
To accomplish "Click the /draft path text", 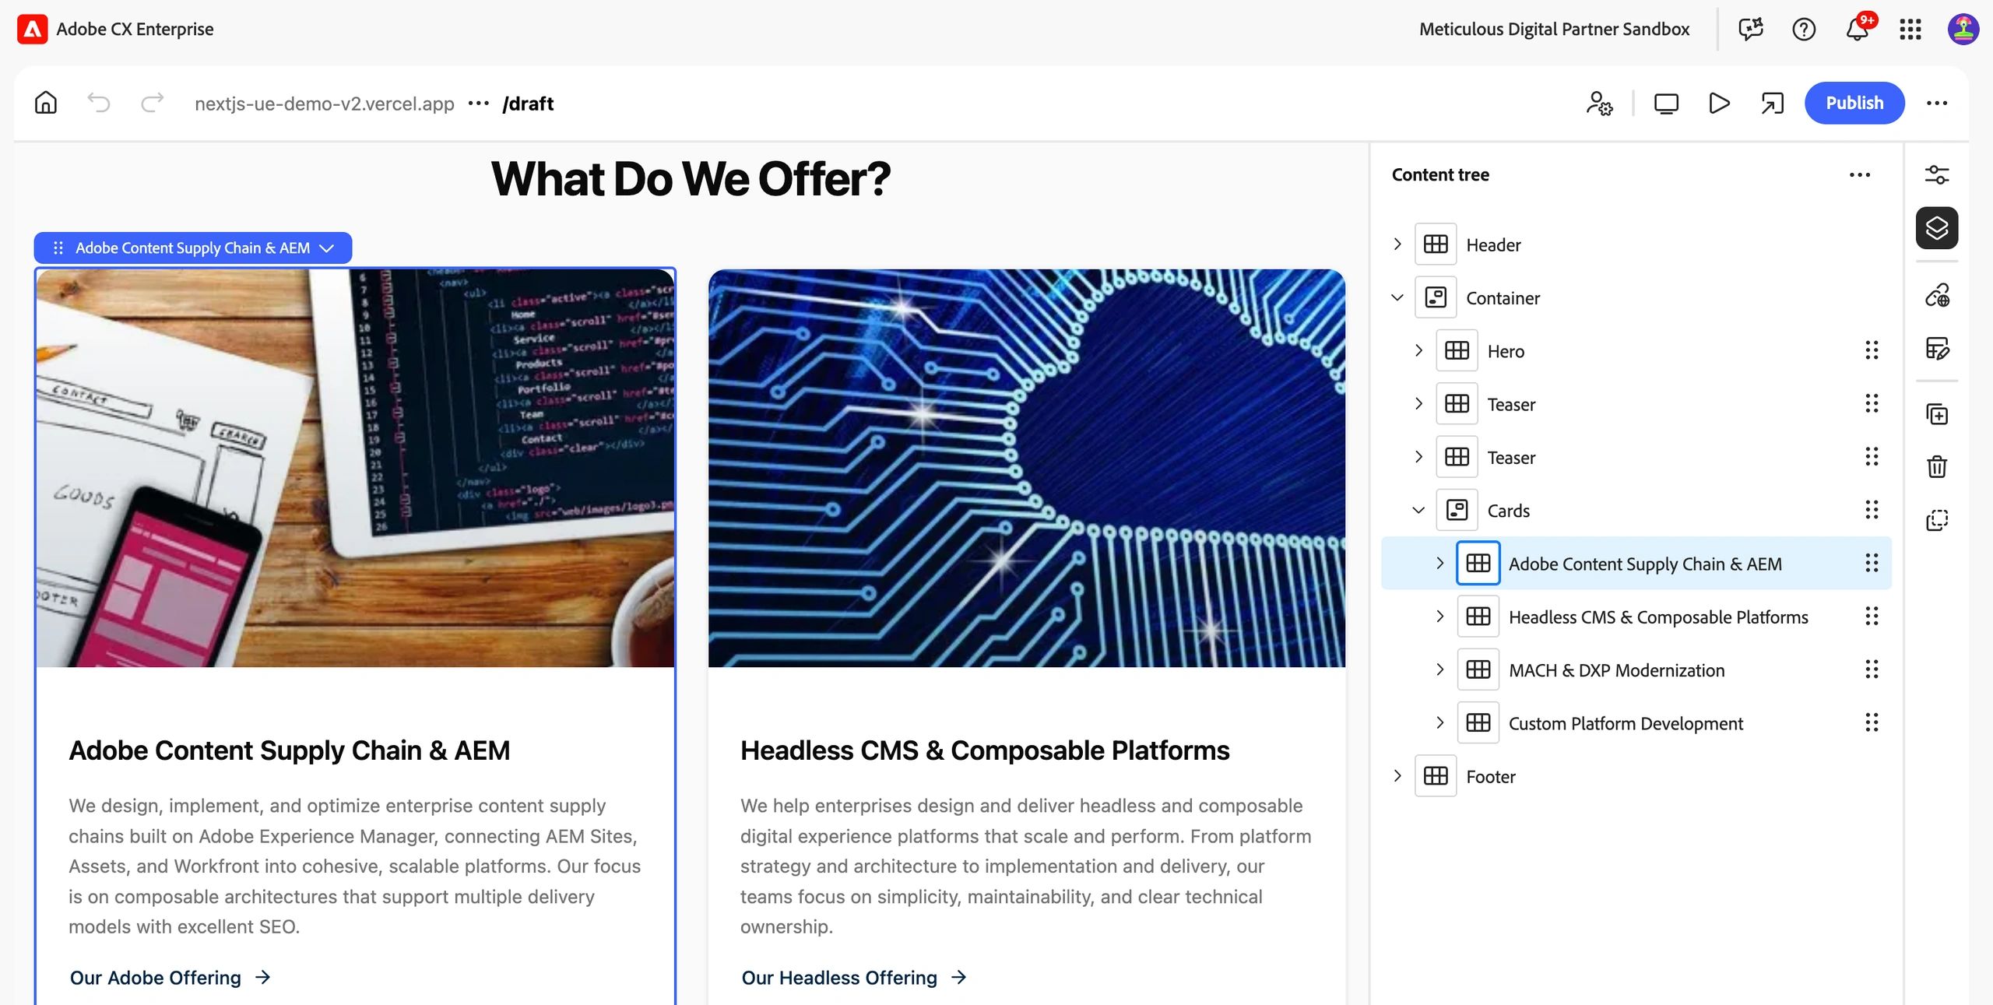I will (x=528, y=104).
